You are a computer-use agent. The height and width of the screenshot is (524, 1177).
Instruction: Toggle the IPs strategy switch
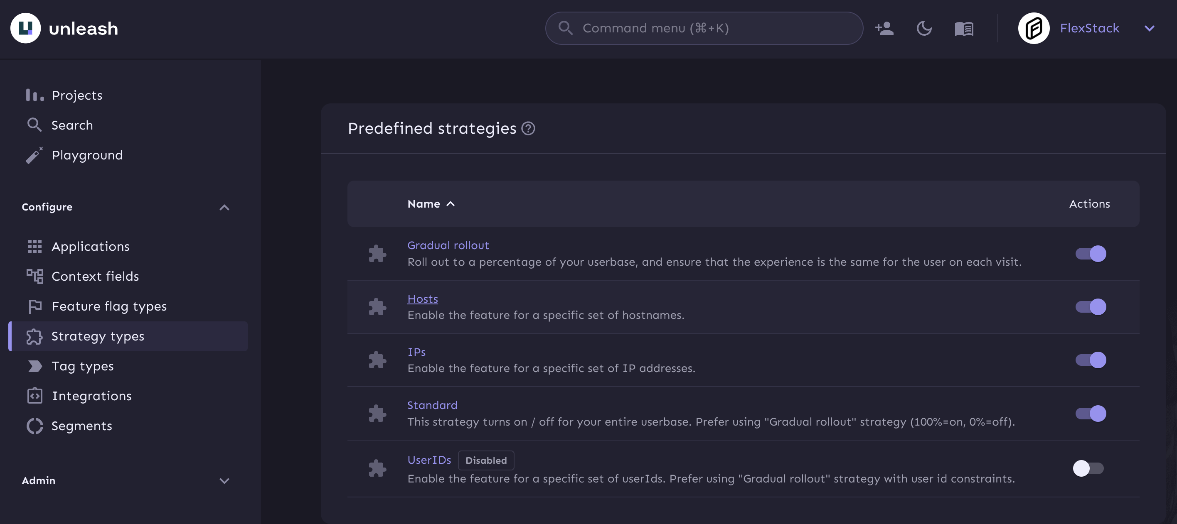pos(1091,360)
